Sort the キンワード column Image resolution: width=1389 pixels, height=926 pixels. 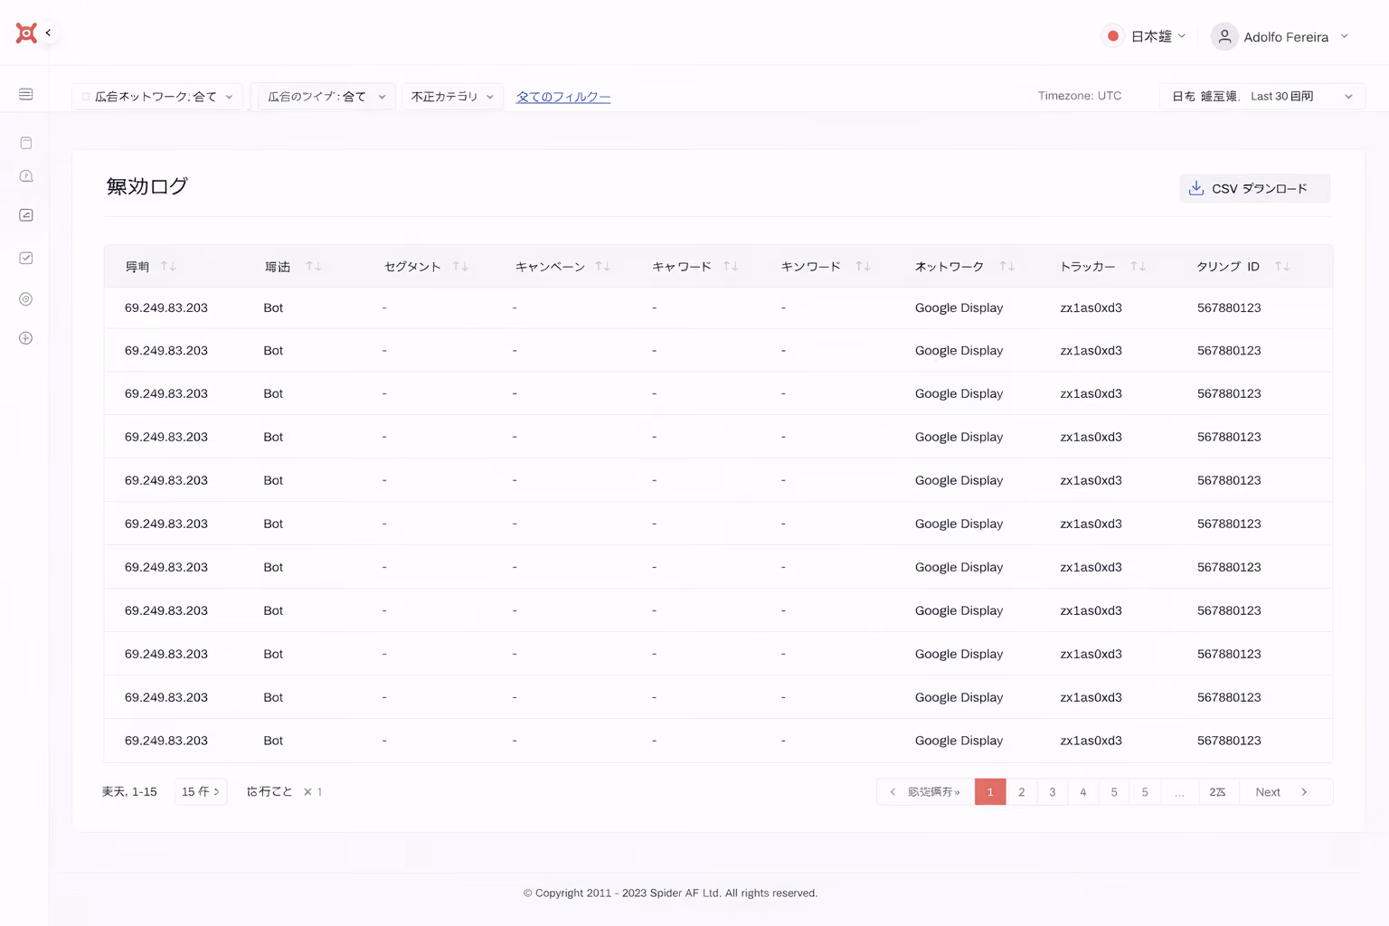coord(863,266)
